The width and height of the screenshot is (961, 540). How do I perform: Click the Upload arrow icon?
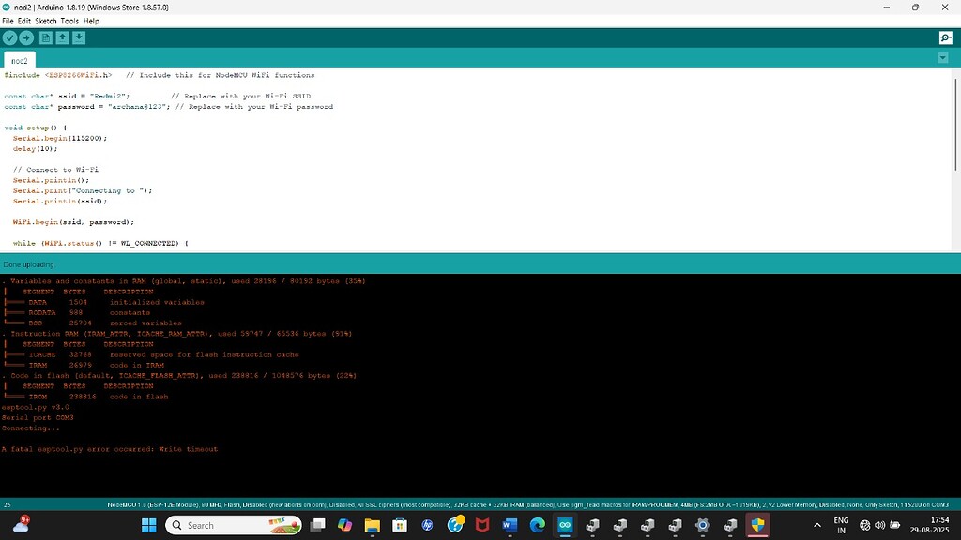pos(25,37)
